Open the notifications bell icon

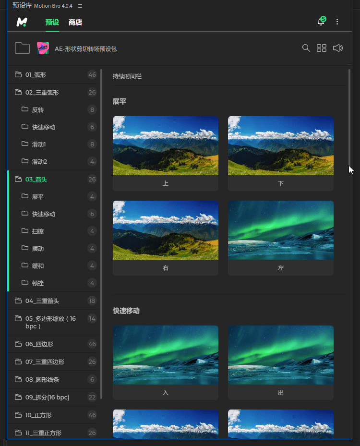pos(321,21)
